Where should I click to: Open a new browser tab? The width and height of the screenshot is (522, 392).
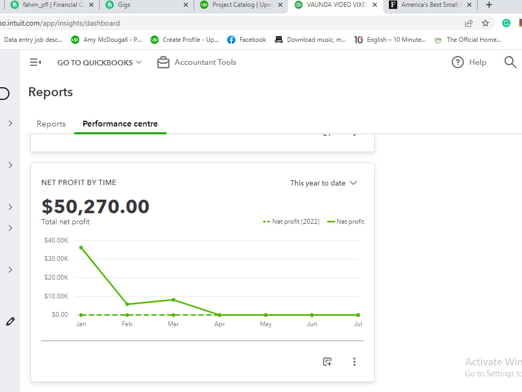click(x=489, y=5)
